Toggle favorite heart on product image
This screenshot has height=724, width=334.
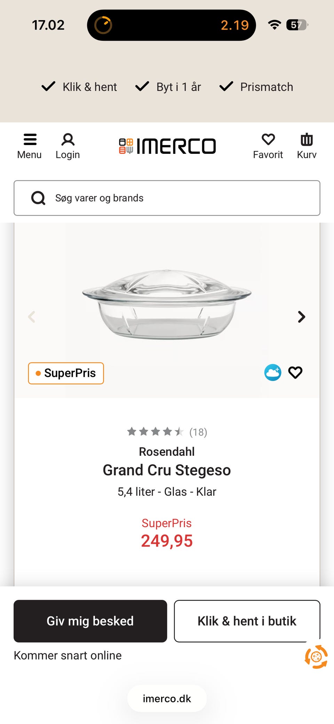(x=295, y=373)
